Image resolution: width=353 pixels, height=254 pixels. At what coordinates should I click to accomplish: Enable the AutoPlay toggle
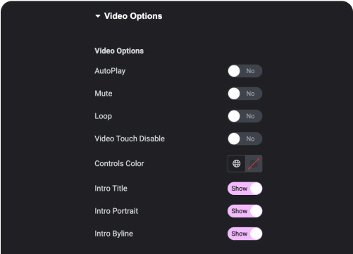244,71
